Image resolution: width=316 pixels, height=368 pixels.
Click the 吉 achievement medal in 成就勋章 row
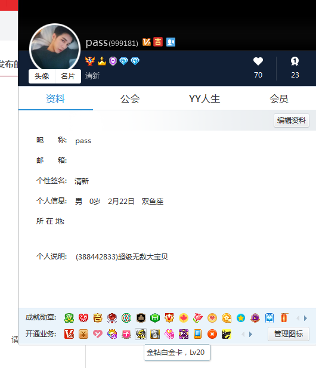point(98,318)
